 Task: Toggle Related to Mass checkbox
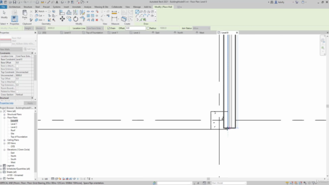[17, 91]
